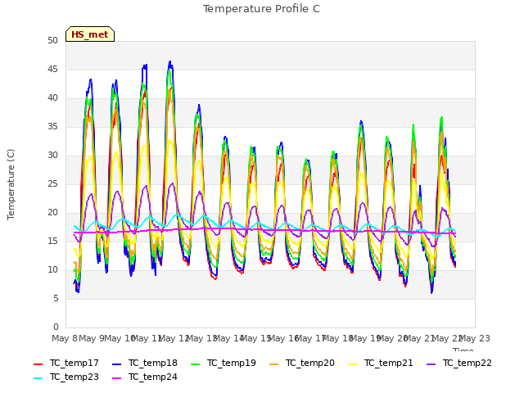Click the magenta TC_temp24 legend color marker
The width and height of the screenshot is (524, 393).
point(116,378)
